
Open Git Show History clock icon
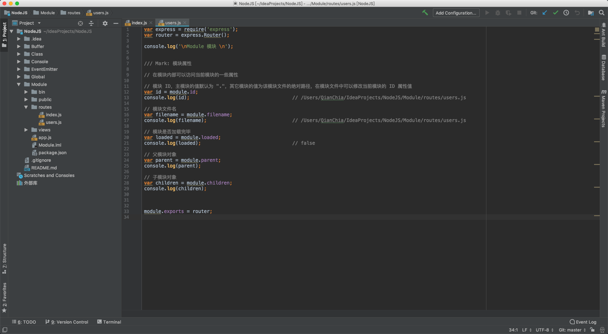(566, 13)
